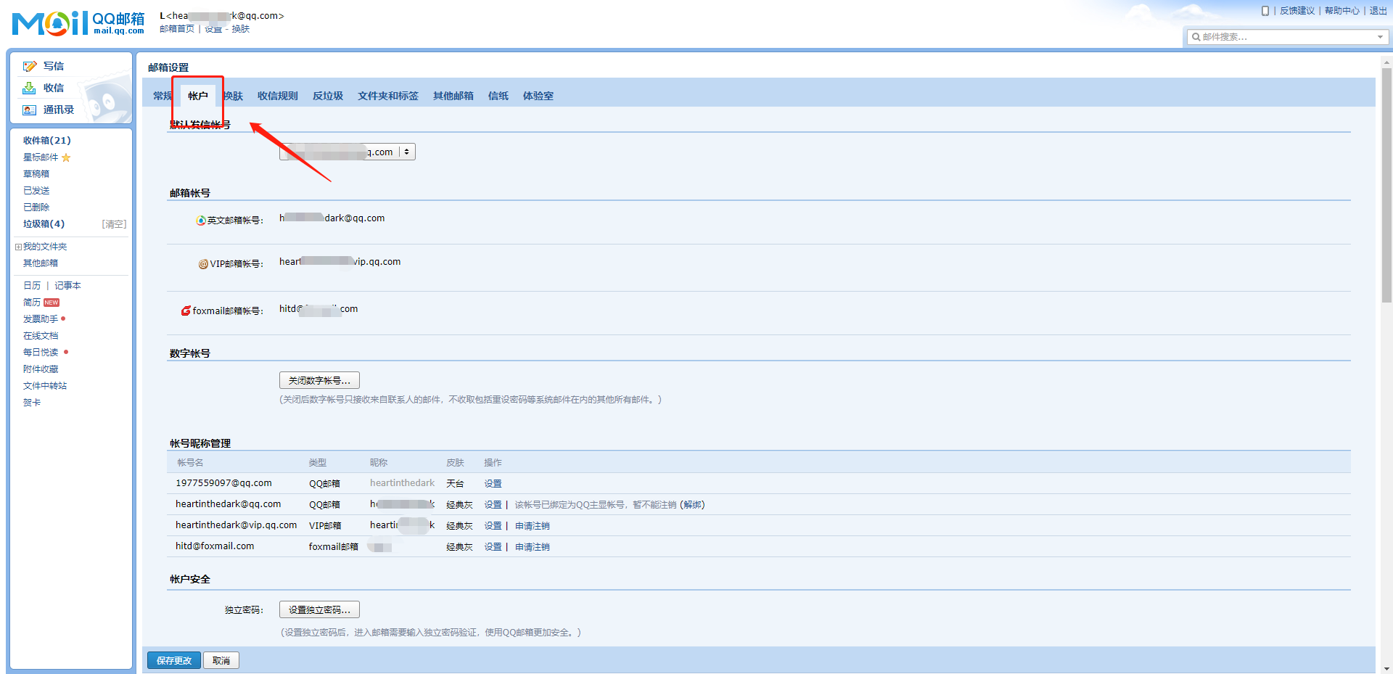Click the 英文邮箱帐号 colorful globe icon
Viewport: 1393px width, 674px height.
200,220
